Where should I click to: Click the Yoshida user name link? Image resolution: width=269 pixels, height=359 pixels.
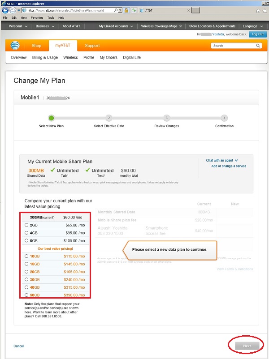click(218, 34)
